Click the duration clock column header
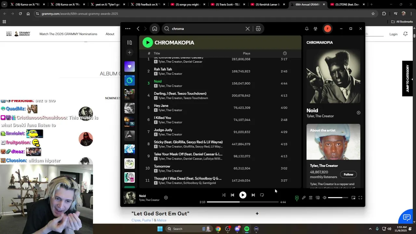Viewport: 416px width, 234px height. pyautogui.click(x=285, y=53)
